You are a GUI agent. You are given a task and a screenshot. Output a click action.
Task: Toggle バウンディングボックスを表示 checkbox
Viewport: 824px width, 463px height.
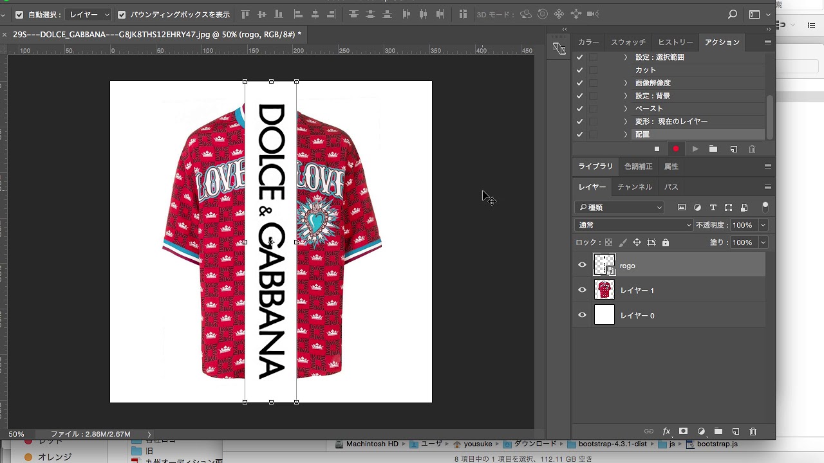pos(122,14)
